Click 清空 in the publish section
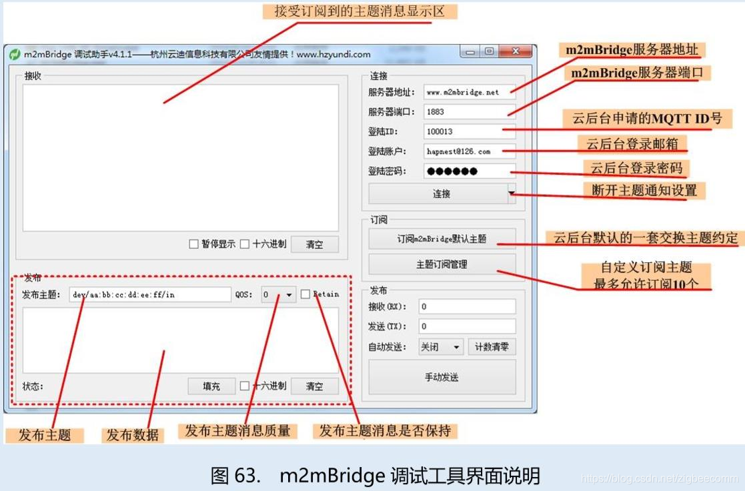 click(315, 386)
